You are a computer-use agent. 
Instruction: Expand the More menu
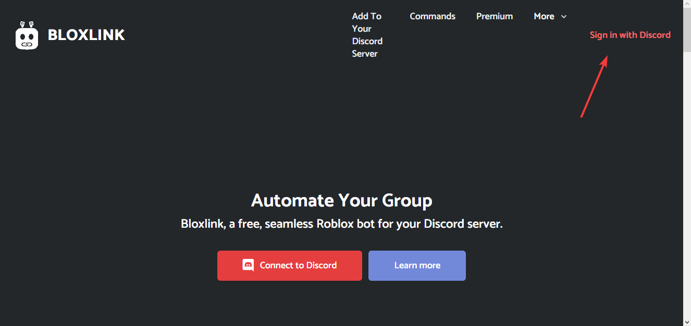(x=550, y=16)
